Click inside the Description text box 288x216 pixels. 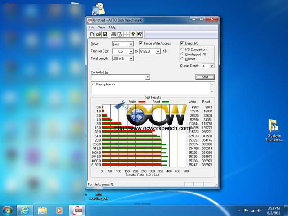[151, 88]
